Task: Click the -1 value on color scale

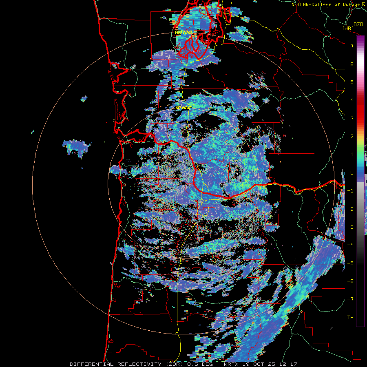Action: pos(350,191)
